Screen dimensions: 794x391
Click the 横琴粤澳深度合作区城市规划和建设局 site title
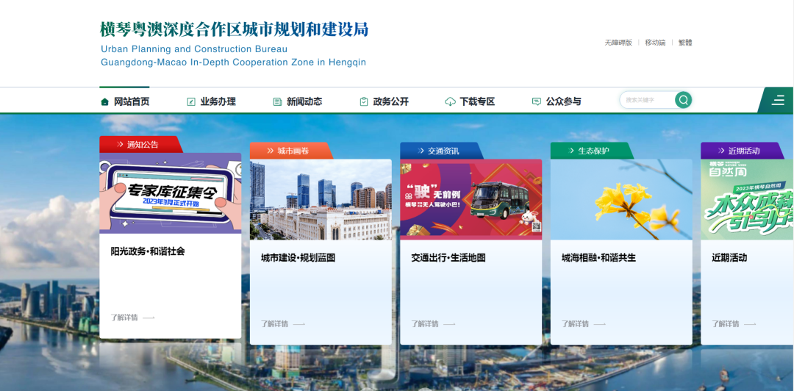(234, 30)
